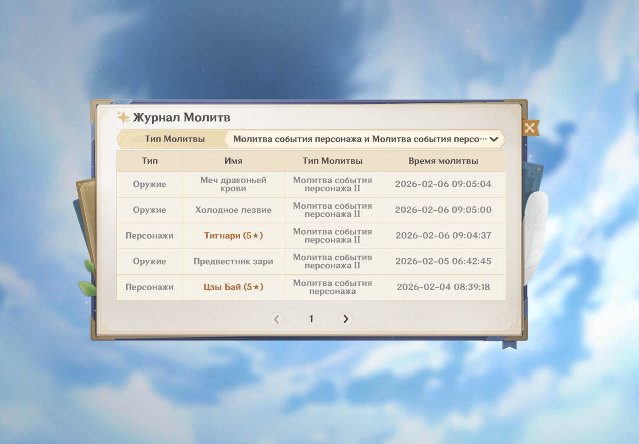
Task: Click Оружие in Холодное лезвие row
Action: pos(150,210)
